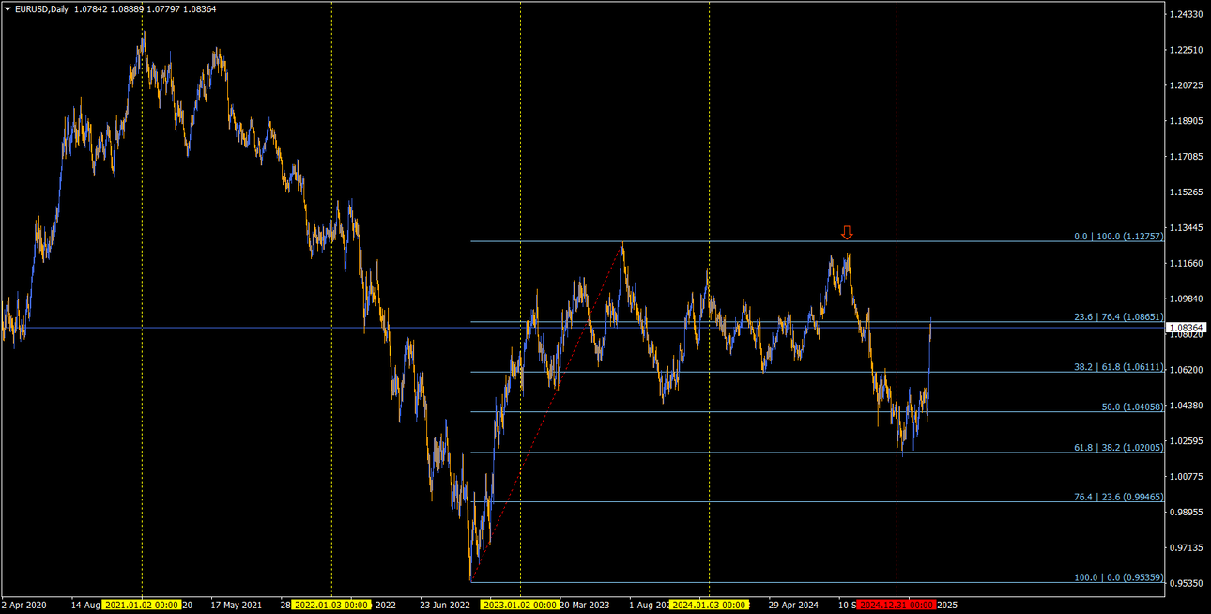Select the 2021.01.02 00:00 yellow date marker
Image resolution: width=1211 pixels, height=614 pixels.
142,606
